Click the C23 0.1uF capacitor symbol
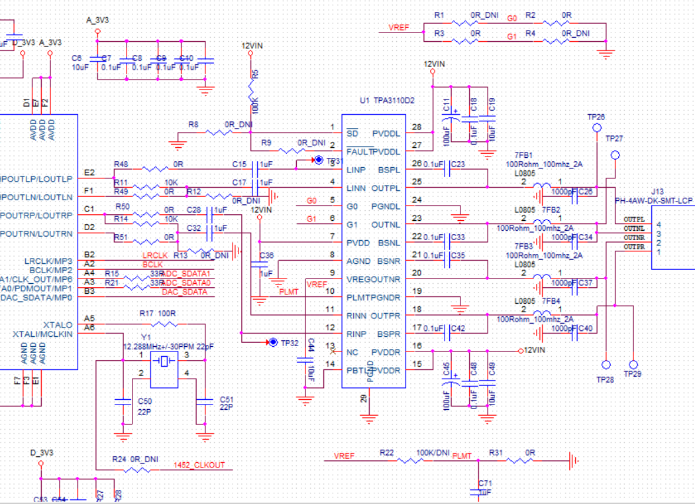 coord(447,168)
